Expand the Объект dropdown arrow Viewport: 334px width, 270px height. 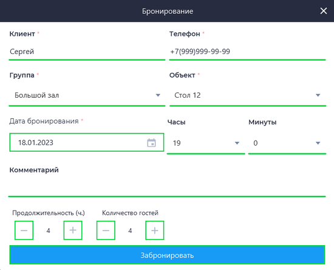click(318, 95)
